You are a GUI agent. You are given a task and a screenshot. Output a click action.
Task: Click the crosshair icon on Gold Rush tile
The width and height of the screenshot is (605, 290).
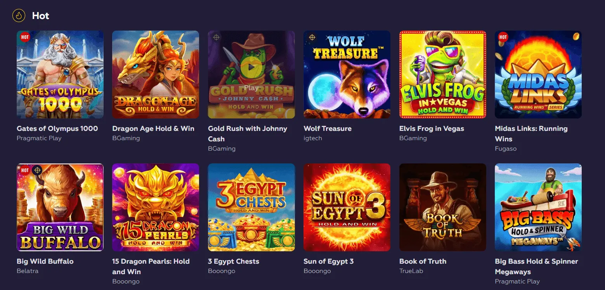(216, 38)
